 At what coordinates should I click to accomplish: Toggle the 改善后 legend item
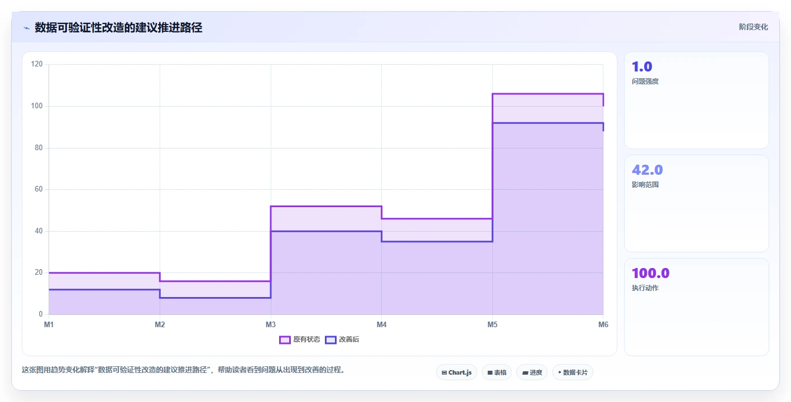click(x=342, y=339)
